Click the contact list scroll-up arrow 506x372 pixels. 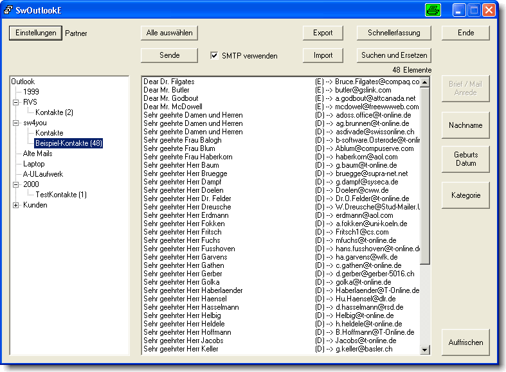(x=424, y=82)
